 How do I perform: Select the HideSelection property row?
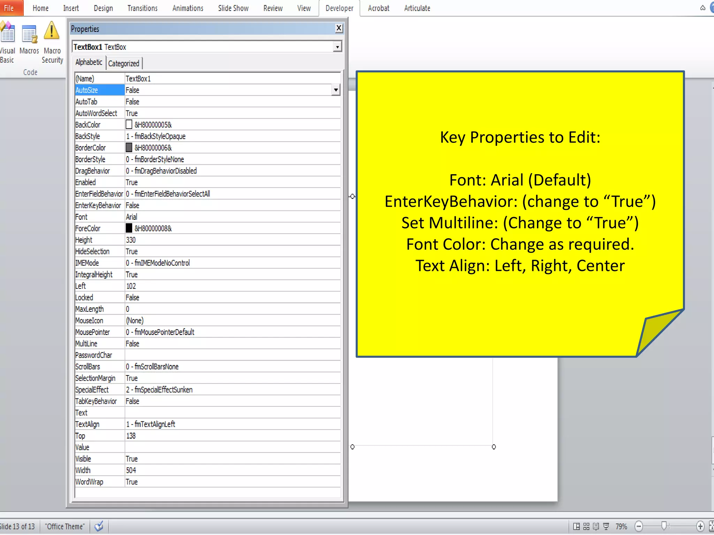(x=208, y=251)
